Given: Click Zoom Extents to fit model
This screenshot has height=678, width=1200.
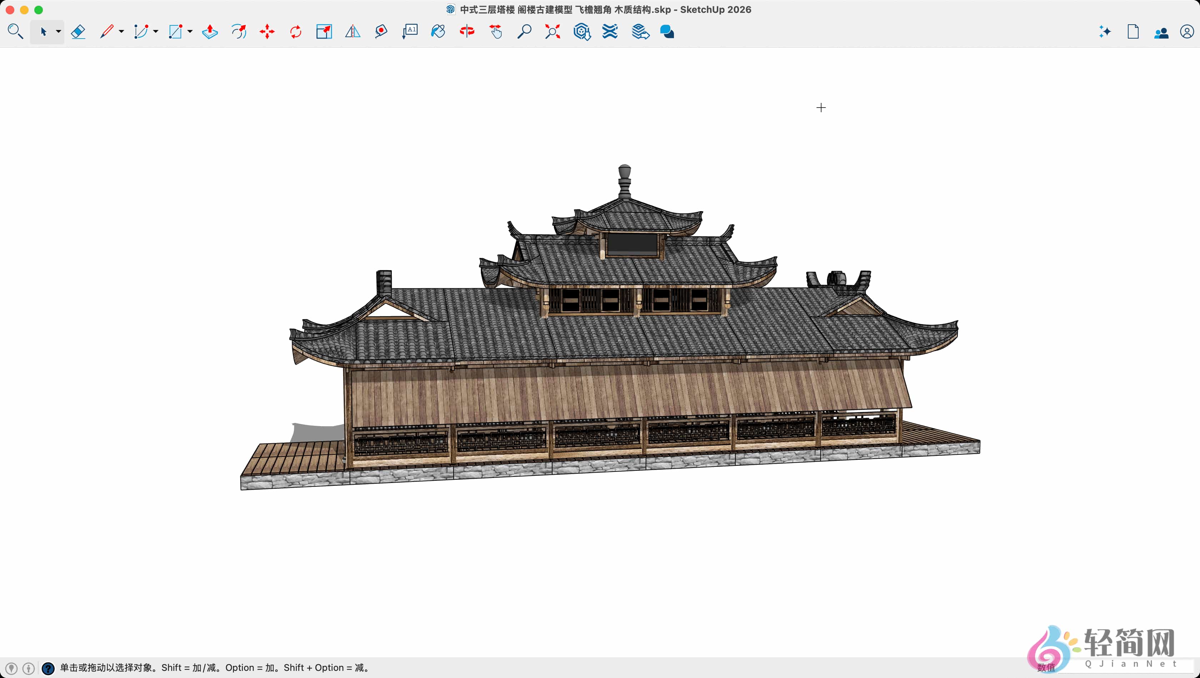Looking at the screenshot, I should (x=553, y=32).
